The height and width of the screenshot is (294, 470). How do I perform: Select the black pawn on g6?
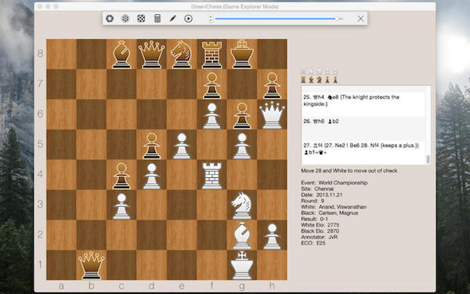point(242,115)
